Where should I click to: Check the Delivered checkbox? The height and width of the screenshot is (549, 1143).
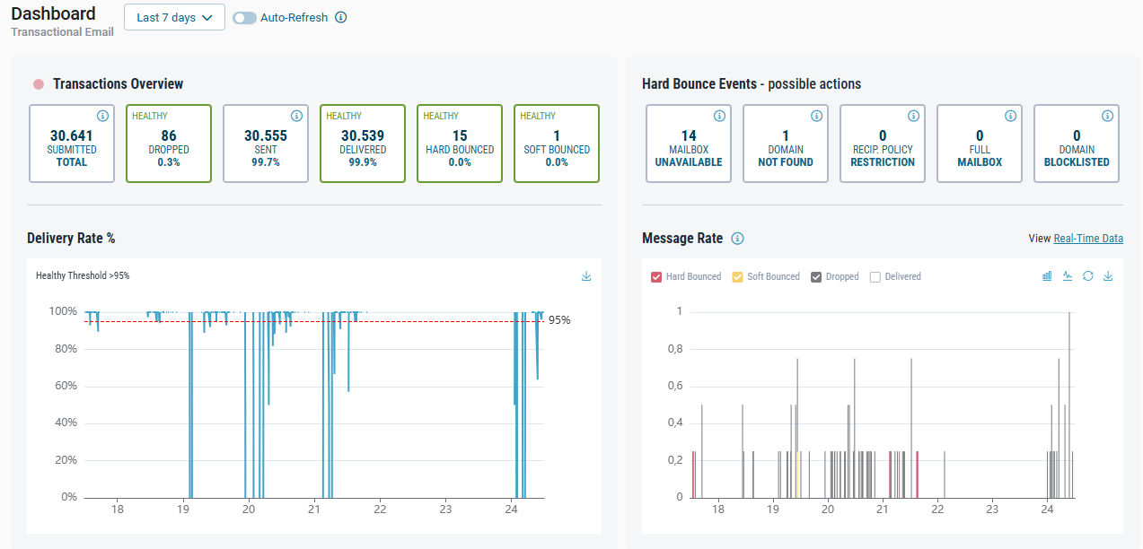pos(875,277)
